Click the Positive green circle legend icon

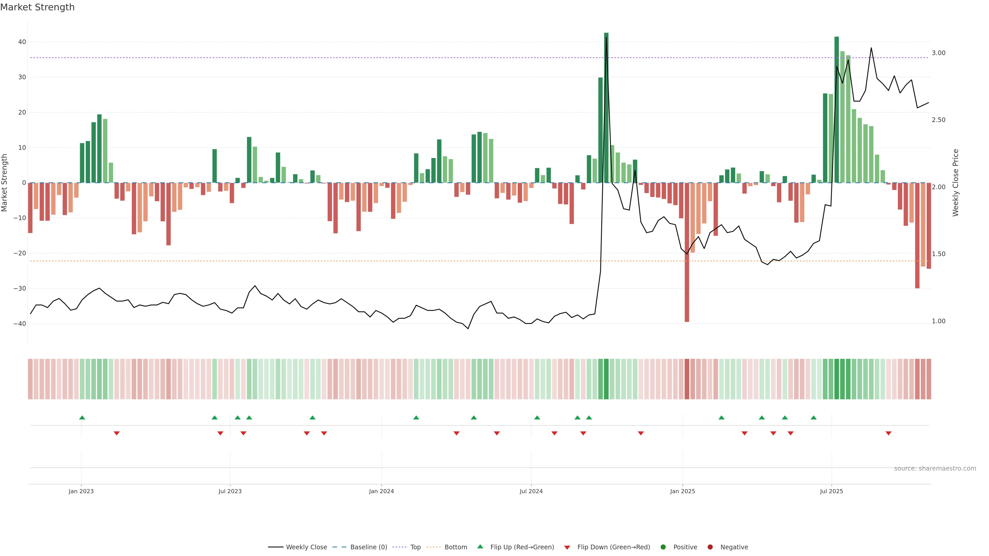(x=663, y=547)
